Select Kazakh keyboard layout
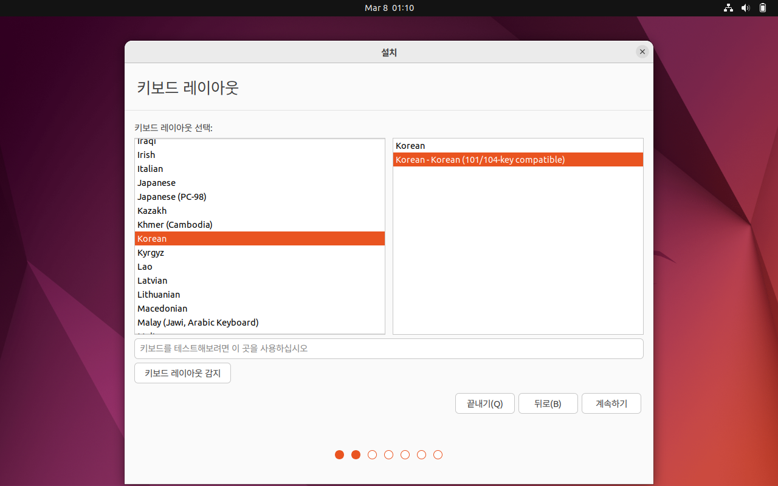The image size is (778, 486). [x=260, y=211]
